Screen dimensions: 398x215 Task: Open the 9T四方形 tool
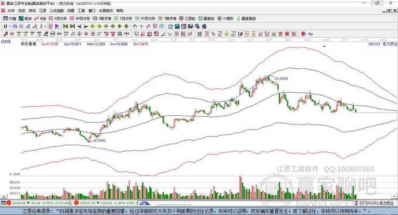pos(145,19)
